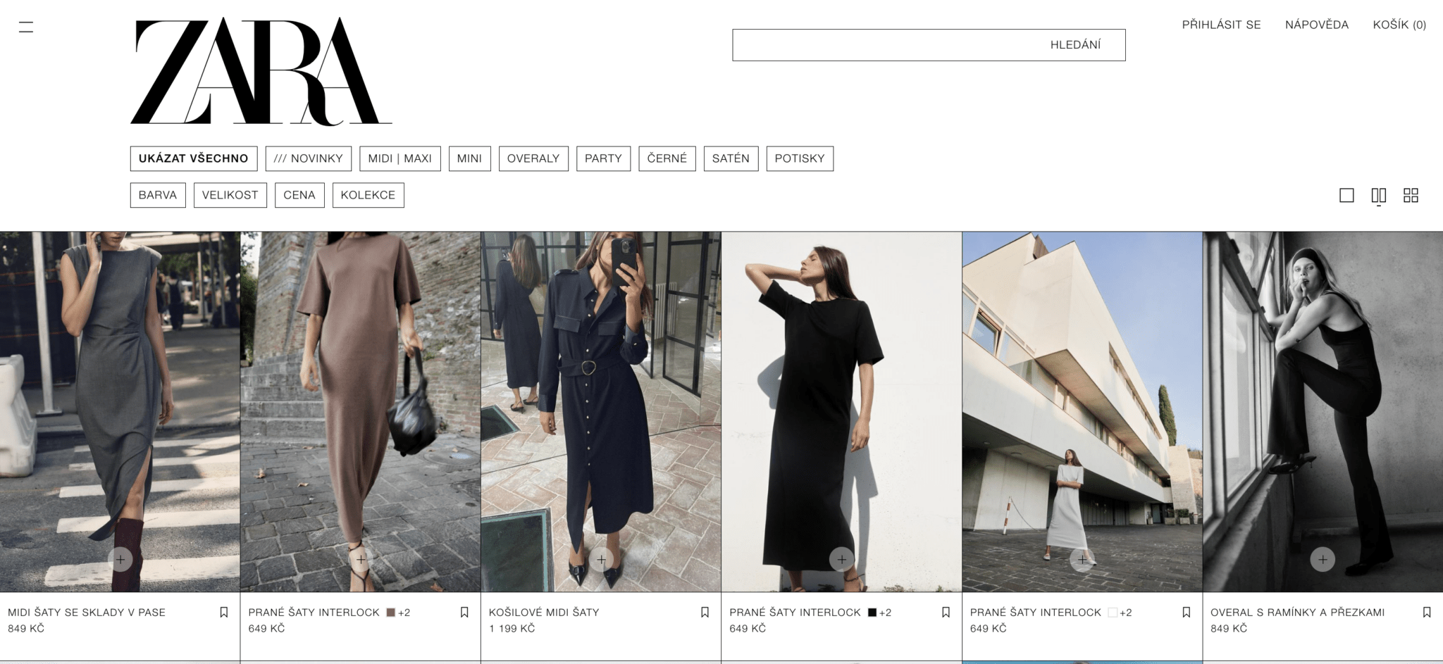
Task: Click inside the HLEDÁNÍ search field
Action: (x=929, y=44)
